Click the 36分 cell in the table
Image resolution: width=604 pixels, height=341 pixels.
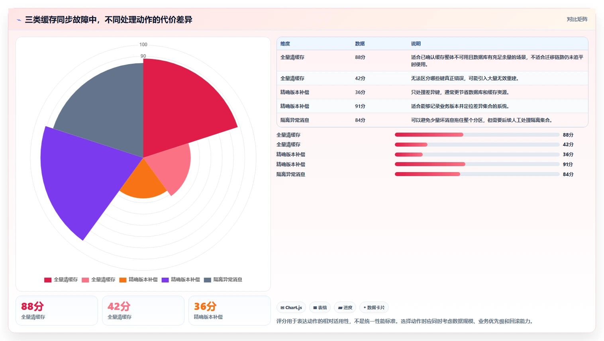pos(360,92)
